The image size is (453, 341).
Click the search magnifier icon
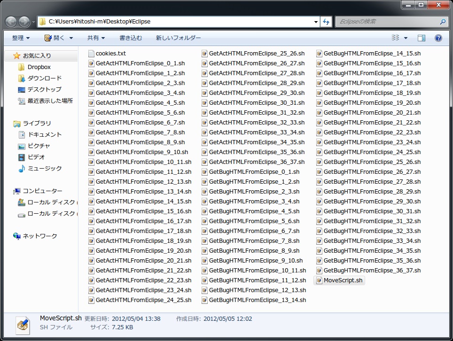point(443,22)
